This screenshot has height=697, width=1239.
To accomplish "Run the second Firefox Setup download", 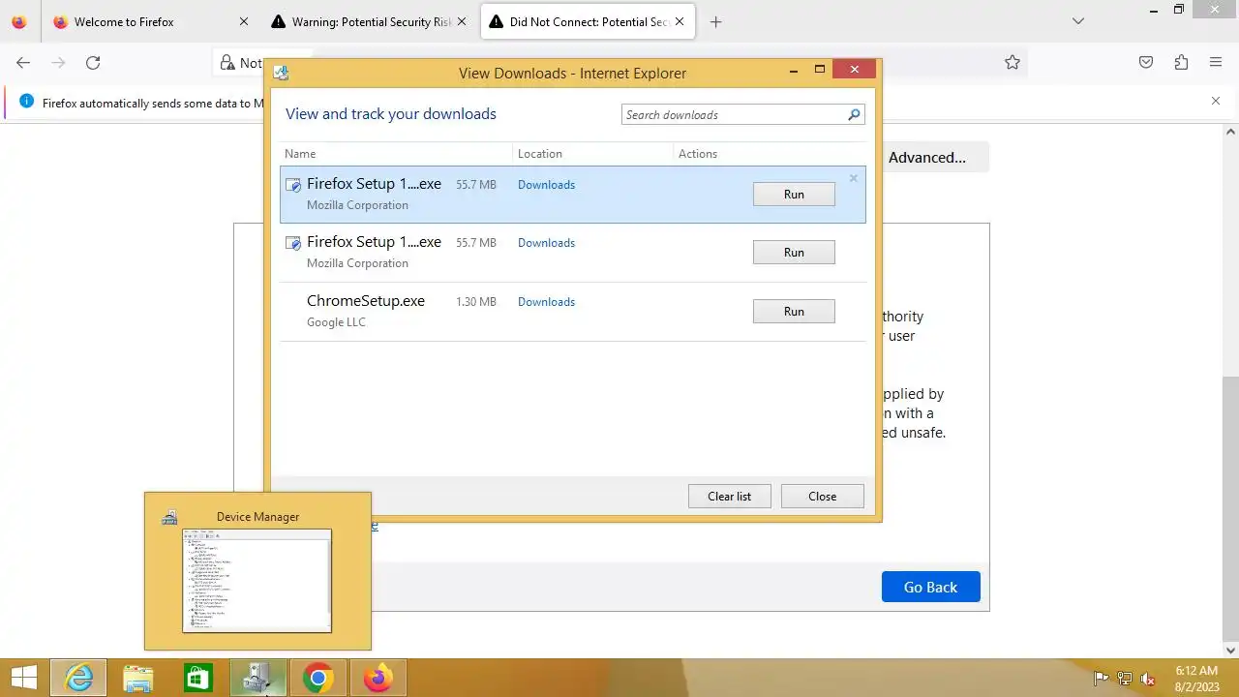I will (x=794, y=252).
